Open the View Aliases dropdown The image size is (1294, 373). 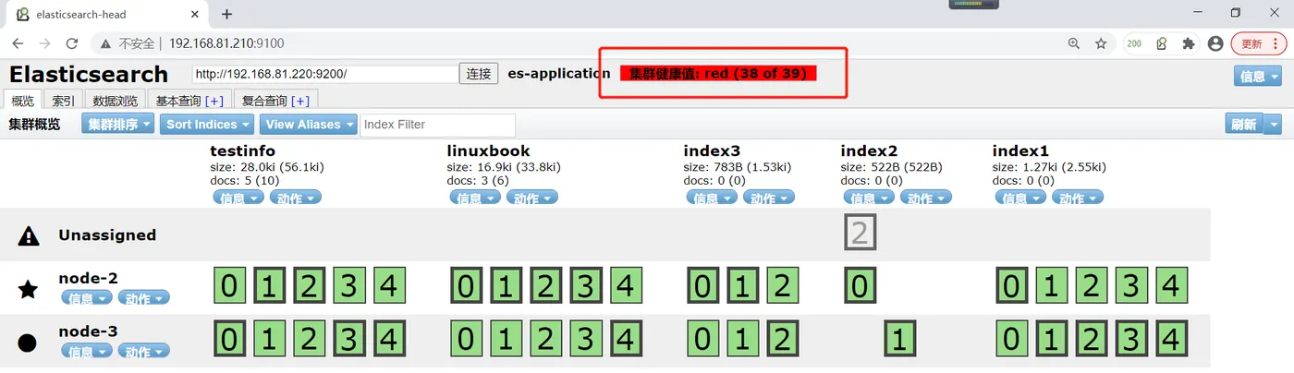(308, 124)
